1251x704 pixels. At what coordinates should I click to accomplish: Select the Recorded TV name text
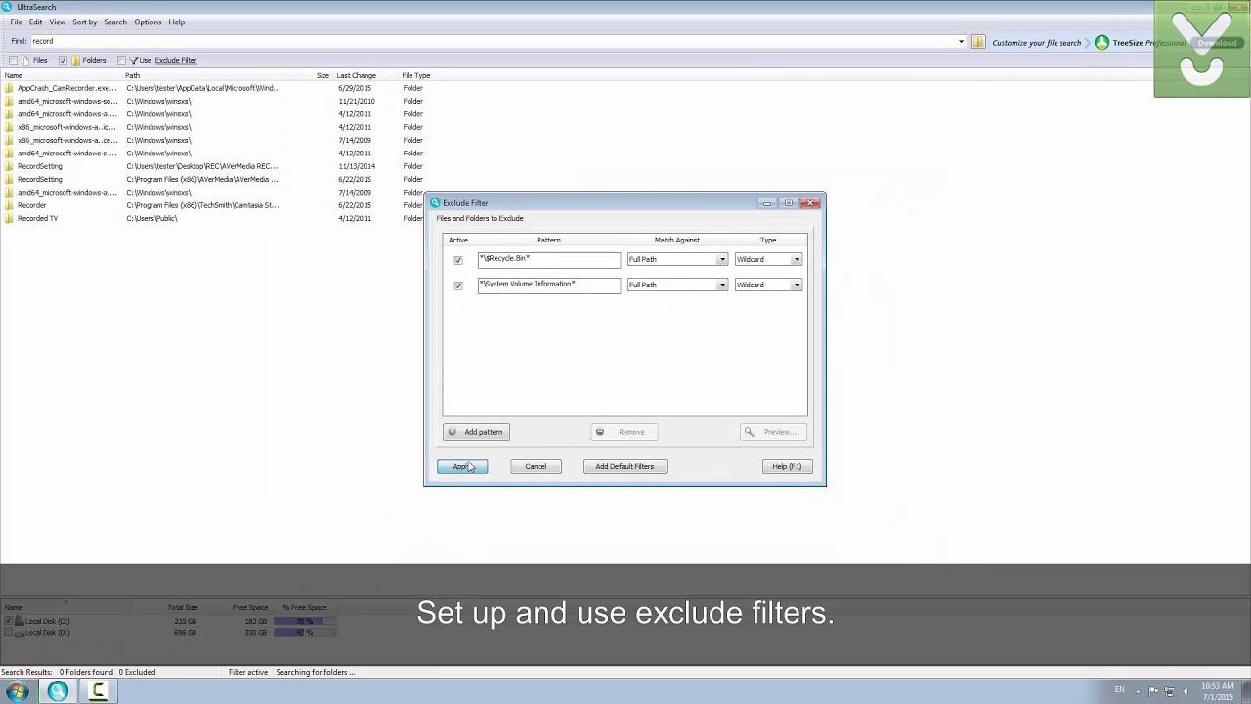tap(37, 219)
